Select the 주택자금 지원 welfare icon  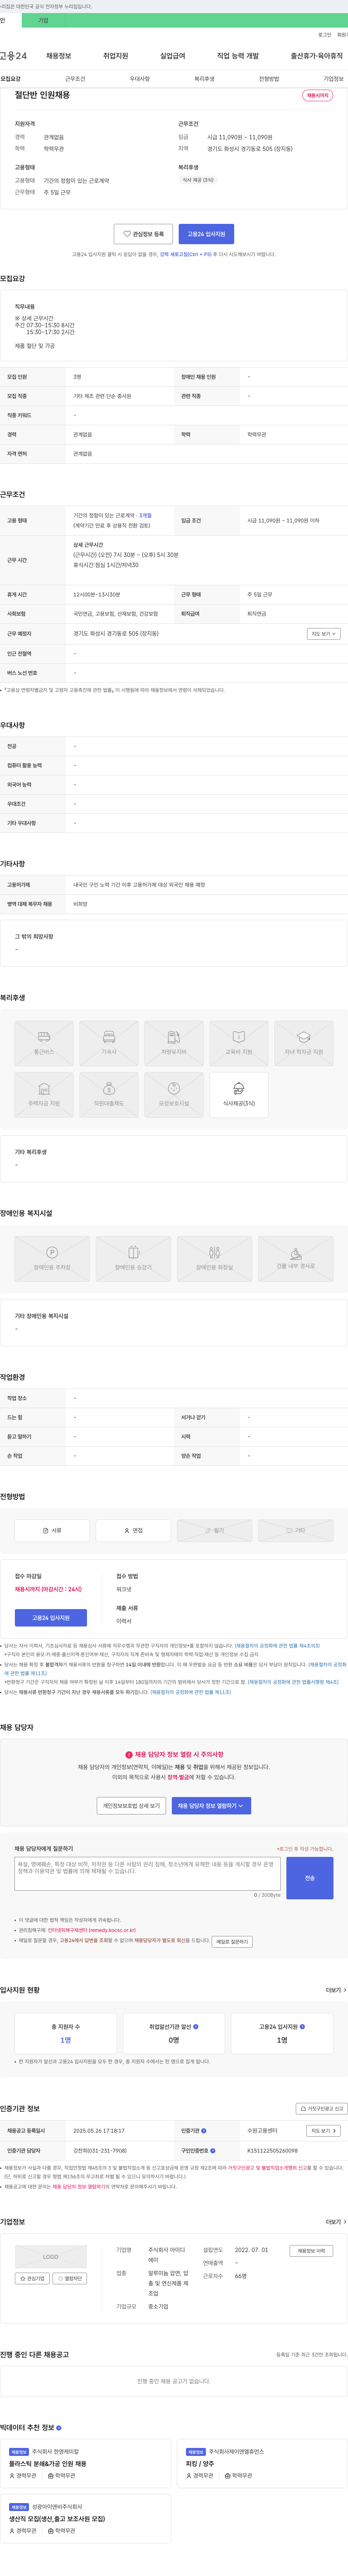[44, 1095]
